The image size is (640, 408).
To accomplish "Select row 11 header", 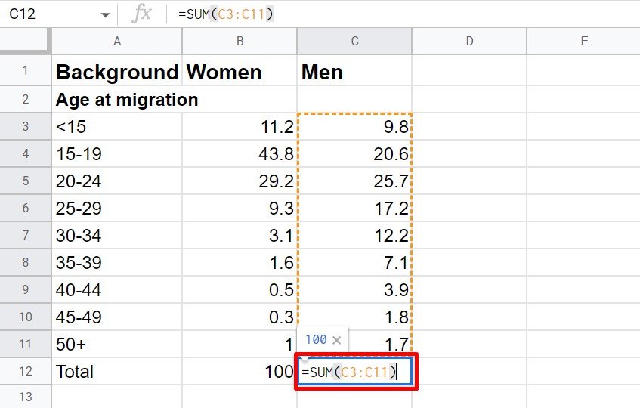I will point(25,344).
